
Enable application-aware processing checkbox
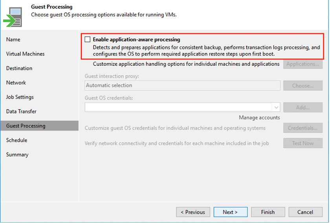(88, 39)
